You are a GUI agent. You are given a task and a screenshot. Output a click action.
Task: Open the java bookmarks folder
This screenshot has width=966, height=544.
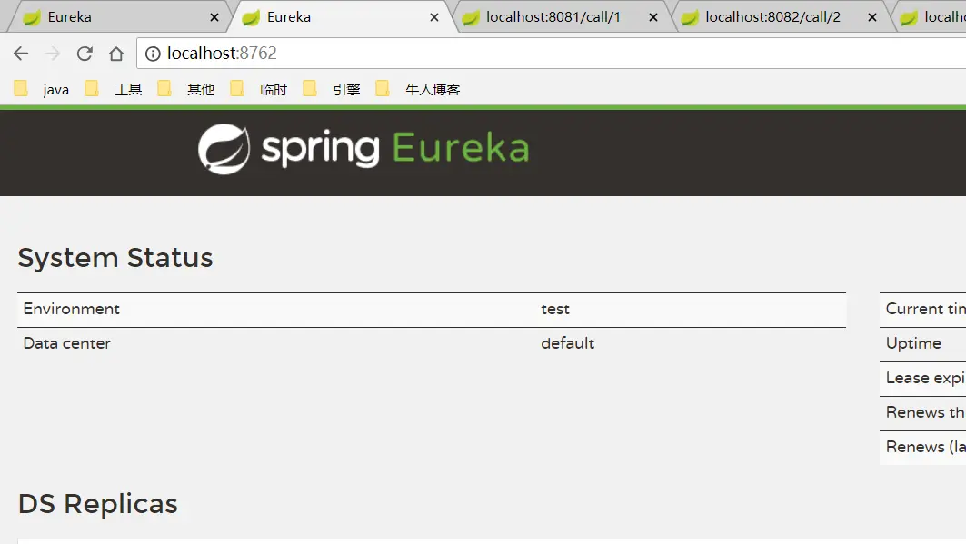(x=41, y=89)
